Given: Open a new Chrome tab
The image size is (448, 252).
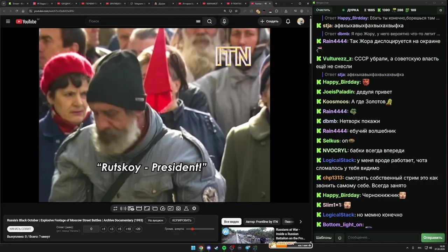Looking at the screenshot, I should pos(276,3).
